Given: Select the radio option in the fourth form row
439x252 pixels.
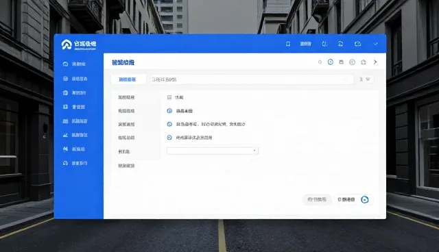Looking at the screenshot, I should click(169, 138).
